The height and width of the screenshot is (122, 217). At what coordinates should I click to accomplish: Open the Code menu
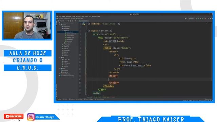(x=73, y=16)
